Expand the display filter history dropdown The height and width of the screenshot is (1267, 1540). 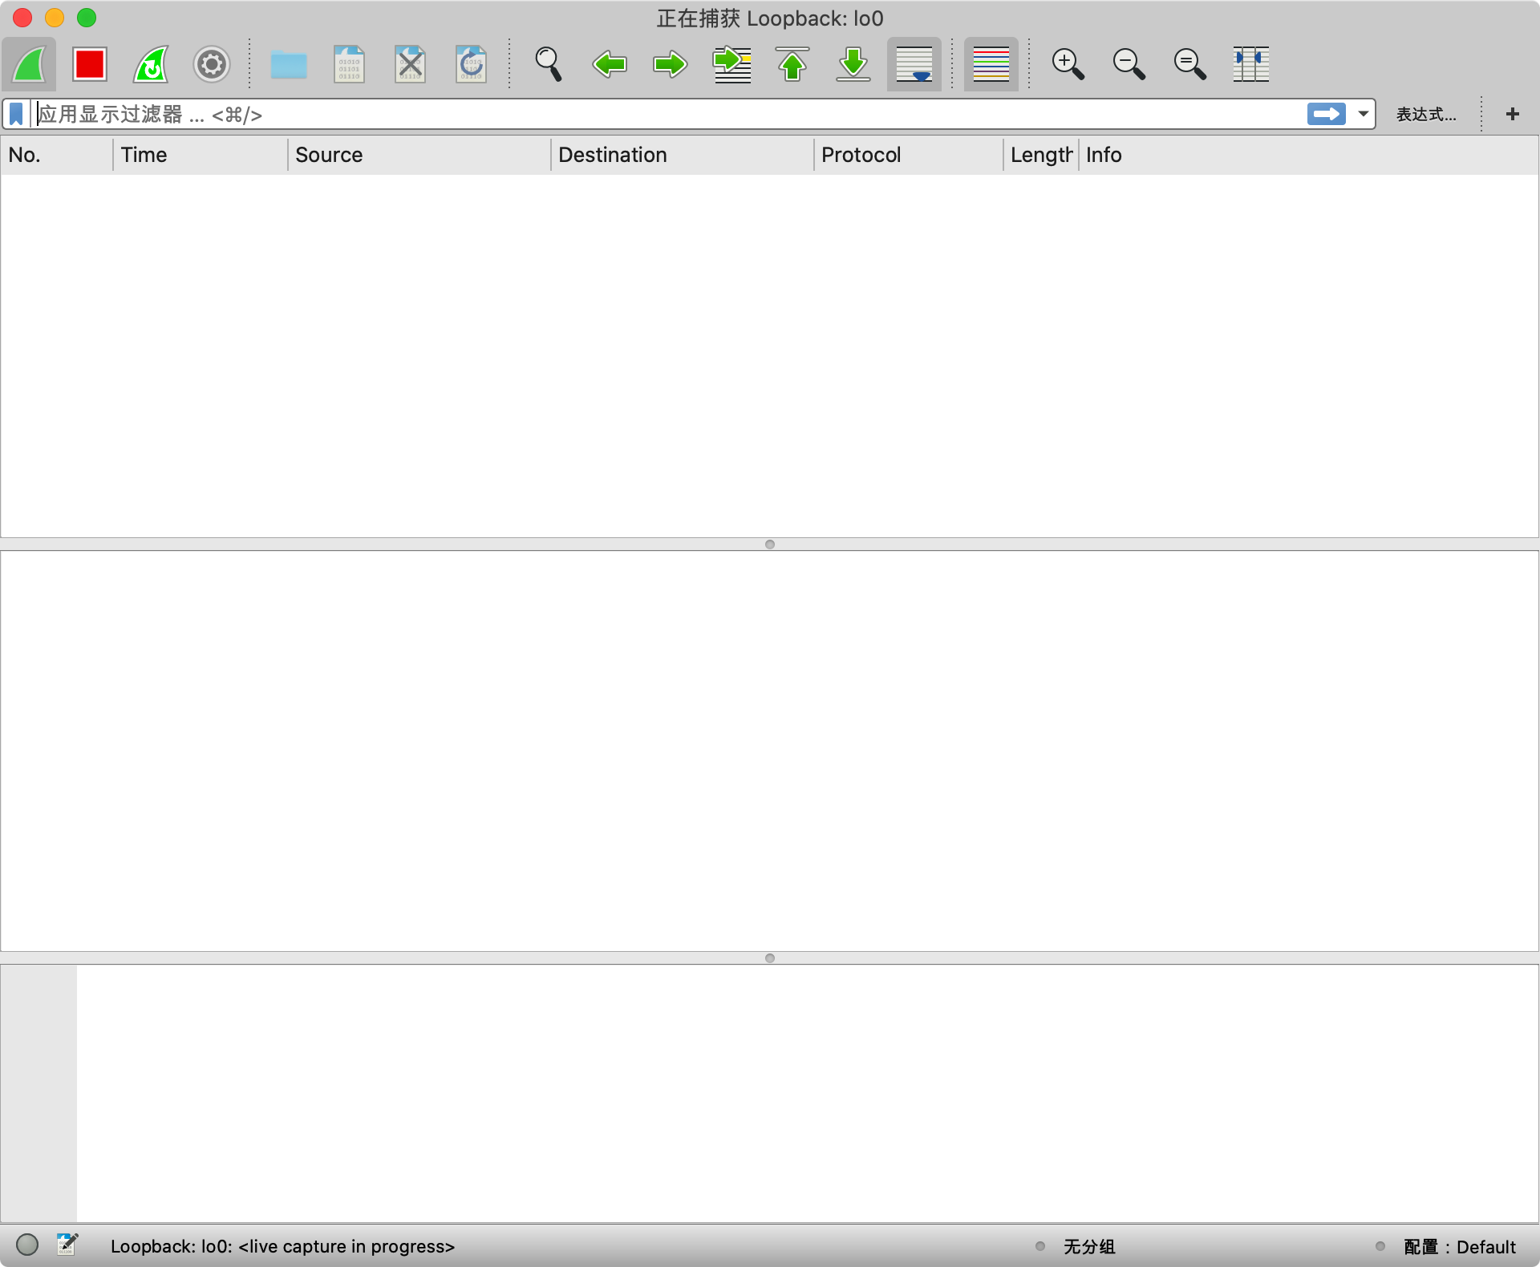coord(1363,114)
